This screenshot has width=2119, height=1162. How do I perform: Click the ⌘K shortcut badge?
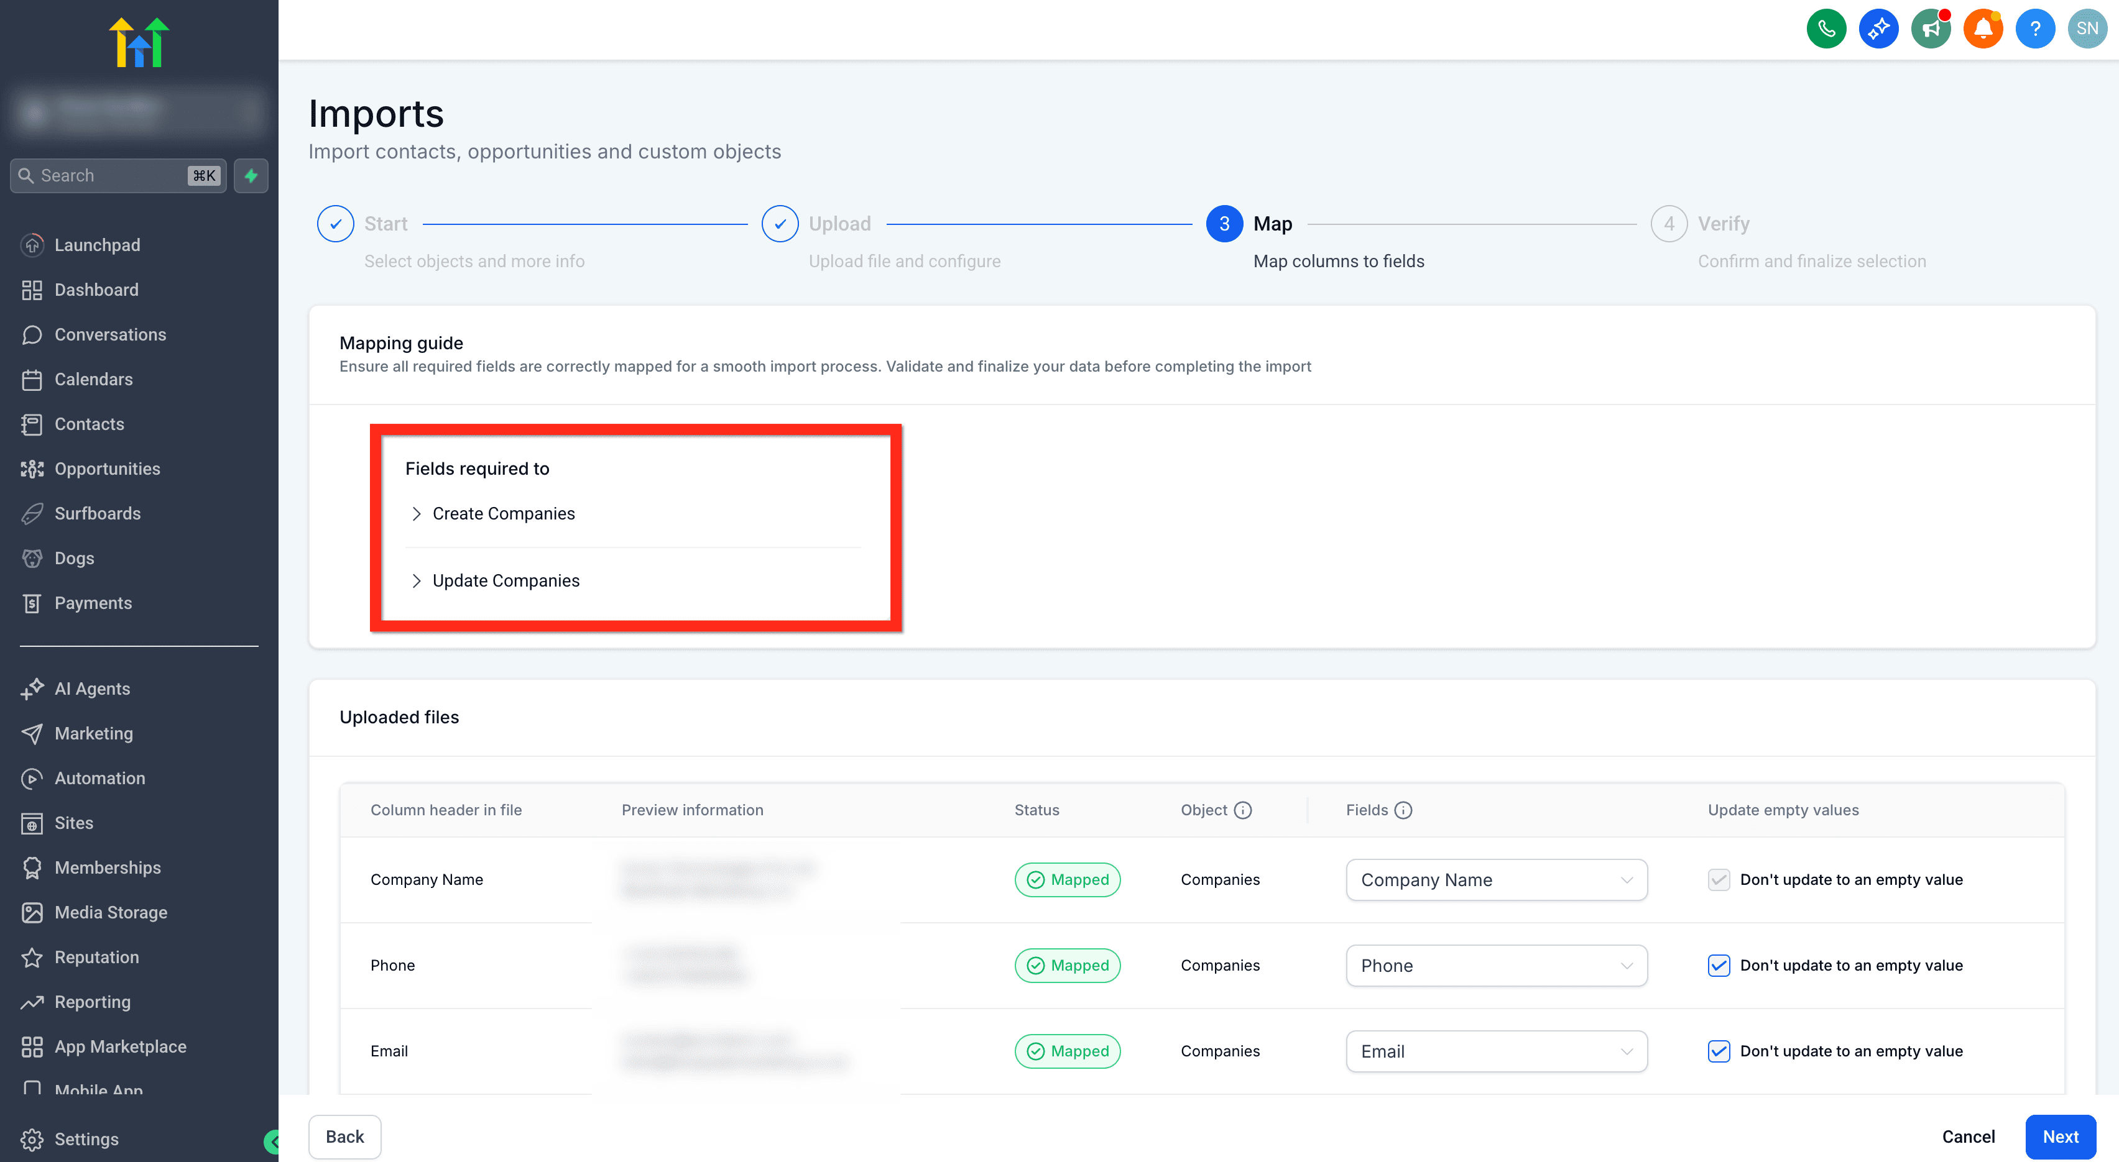204,175
